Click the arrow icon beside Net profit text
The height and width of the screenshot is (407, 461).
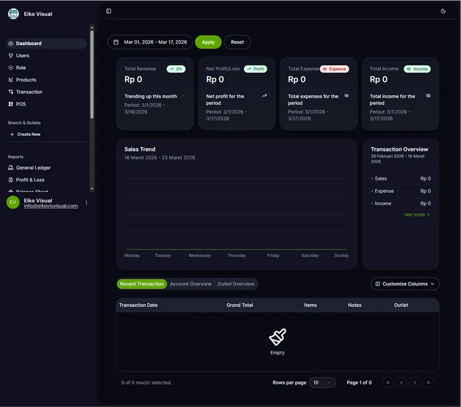(x=264, y=96)
